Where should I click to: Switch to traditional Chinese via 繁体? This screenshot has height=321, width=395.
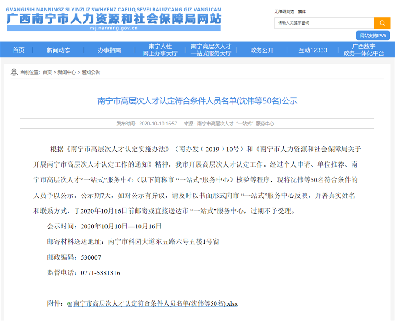(x=302, y=11)
